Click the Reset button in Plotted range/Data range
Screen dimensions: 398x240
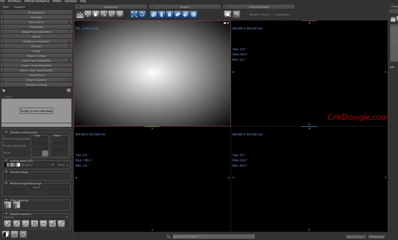click(36, 187)
